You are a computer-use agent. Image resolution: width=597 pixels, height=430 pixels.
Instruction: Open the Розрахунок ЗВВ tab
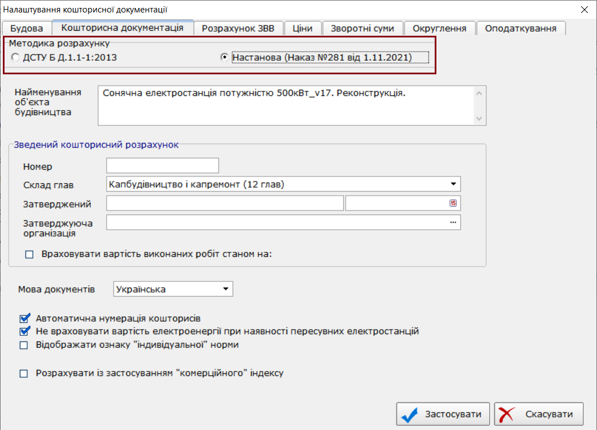pos(238,28)
